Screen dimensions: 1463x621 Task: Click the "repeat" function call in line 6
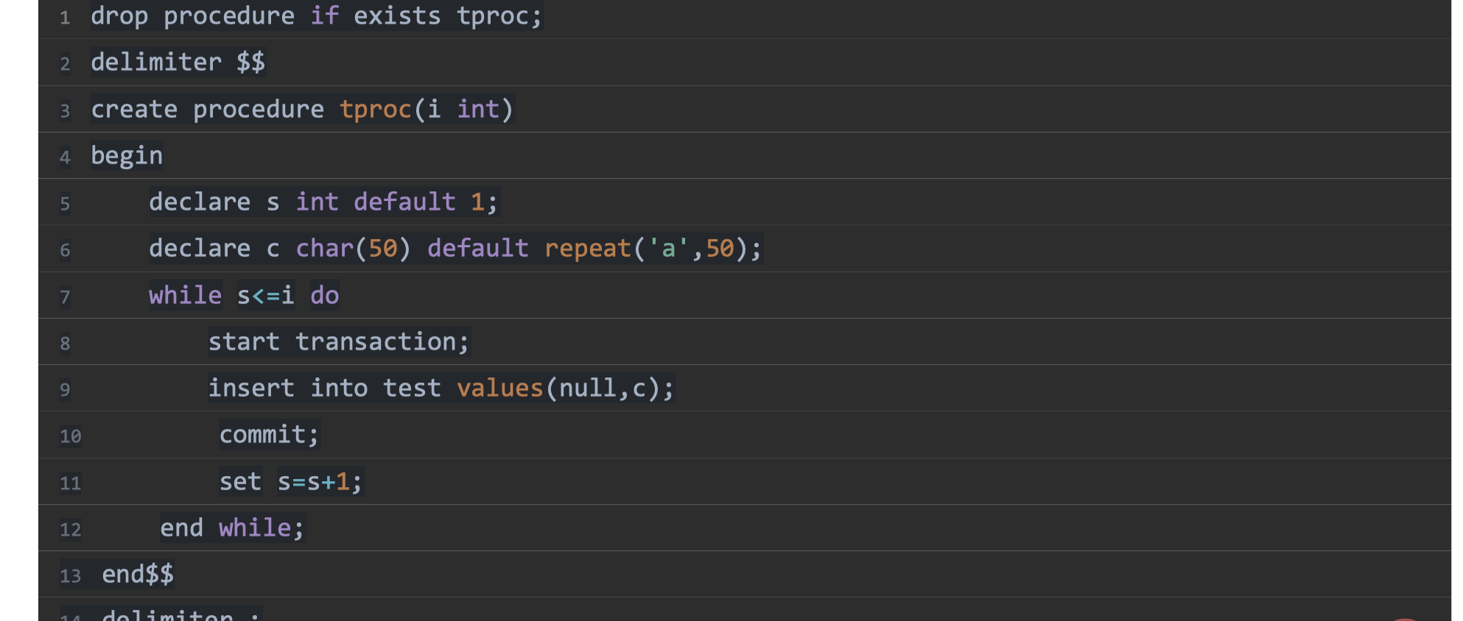(x=587, y=249)
